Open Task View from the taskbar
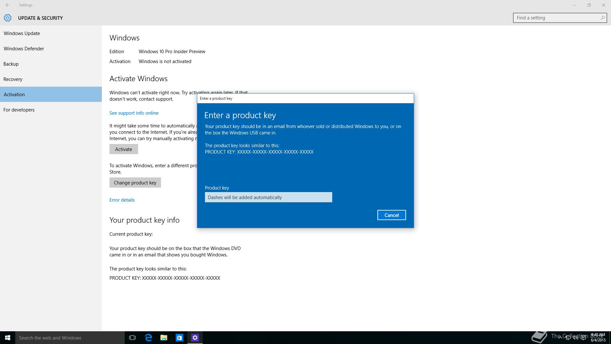Image resolution: width=611 pixels, height=344 pixels. pyautogui.click(x=132, y=338)
